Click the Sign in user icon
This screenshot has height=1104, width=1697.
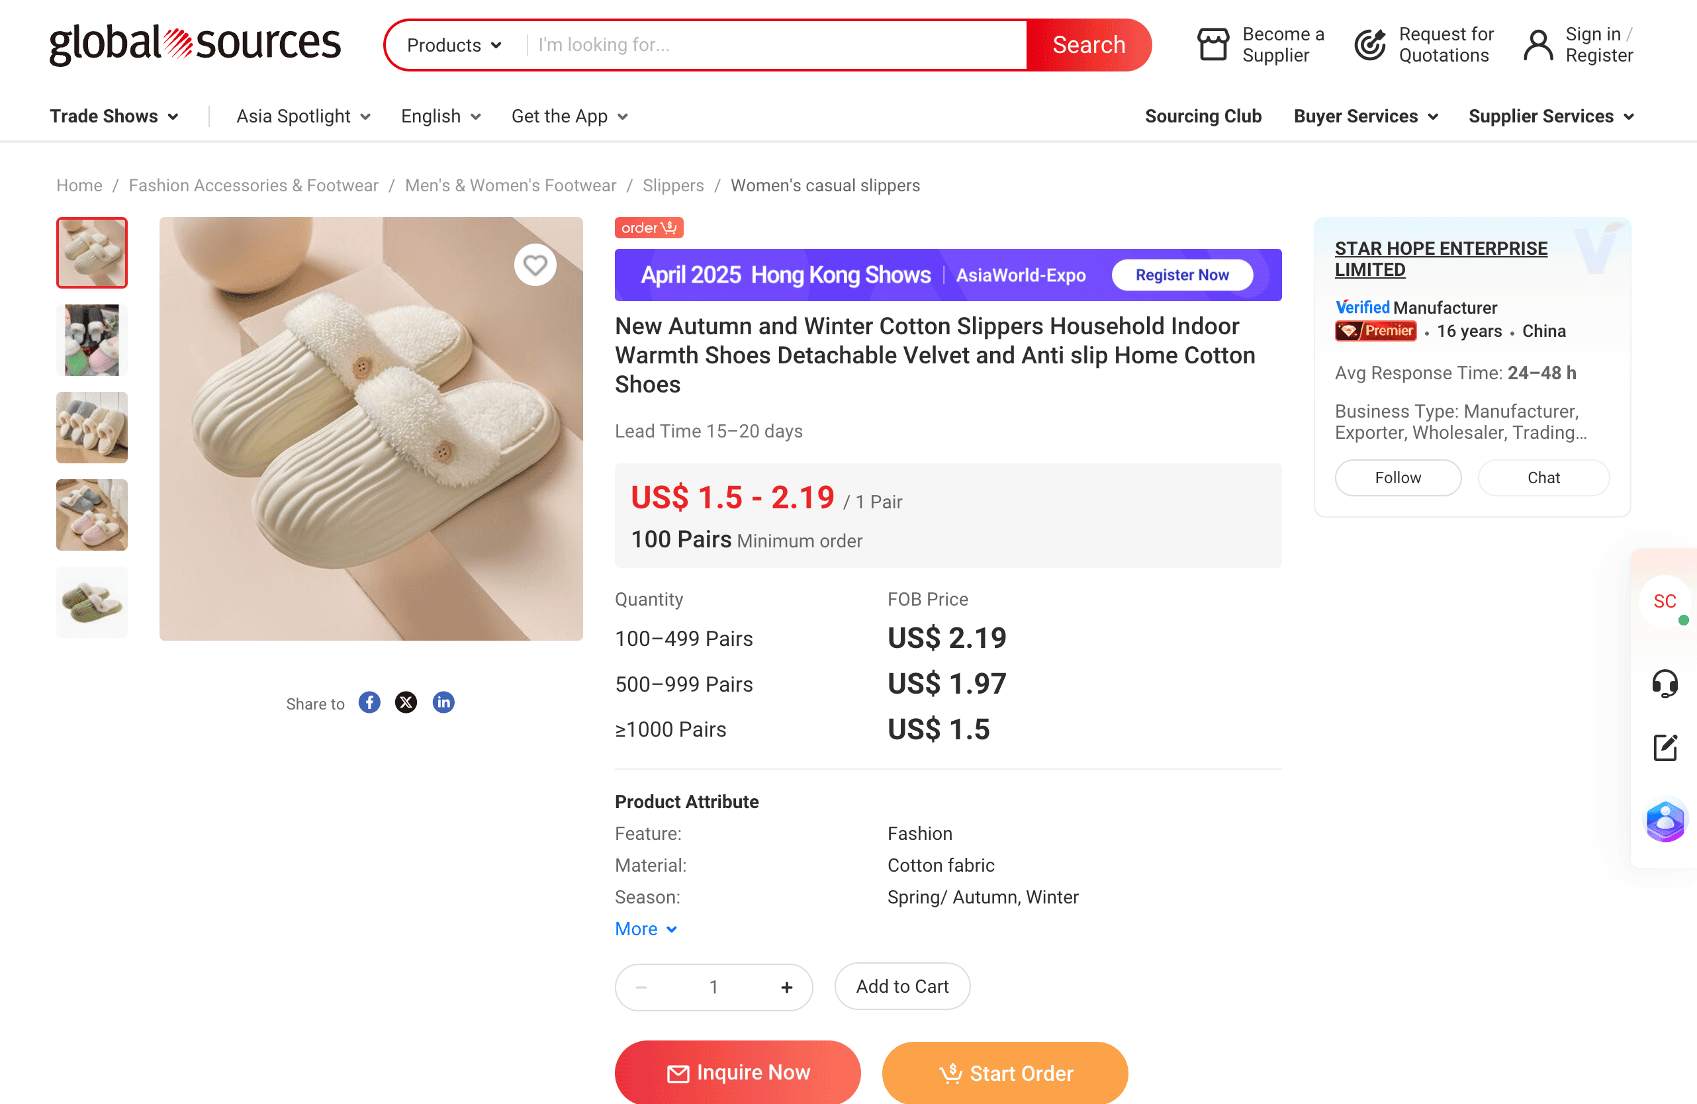(1537, 45)
